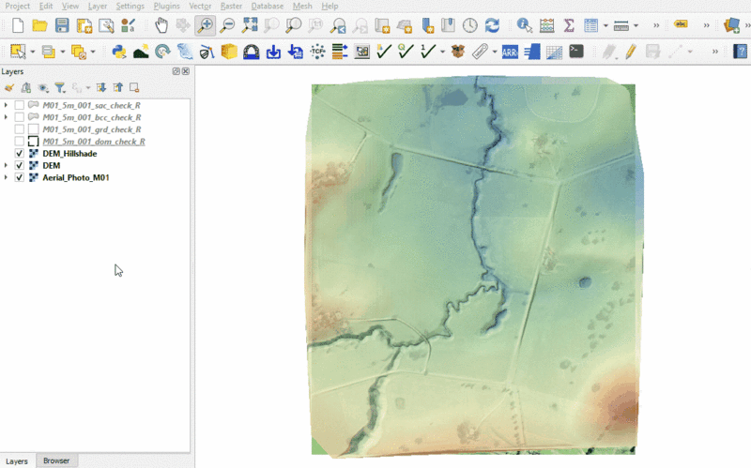Open the Plugins menu
The height and width of the screenshot is (468, 751).
pos(166,6)
